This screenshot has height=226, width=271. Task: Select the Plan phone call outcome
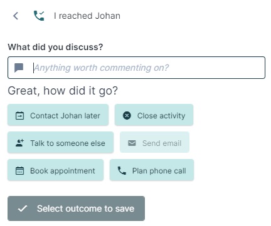(x=152, y=170)
